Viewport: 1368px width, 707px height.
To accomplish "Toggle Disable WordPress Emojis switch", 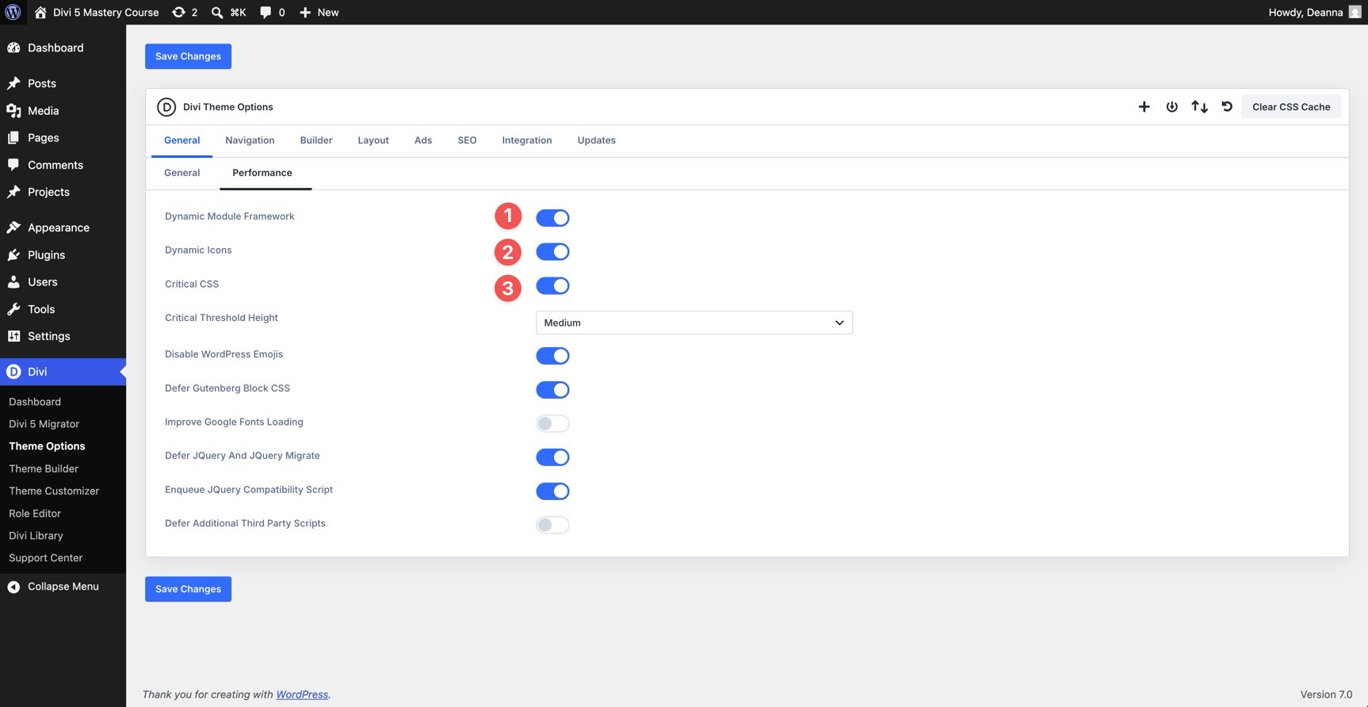I will click(x=552, y=356).
